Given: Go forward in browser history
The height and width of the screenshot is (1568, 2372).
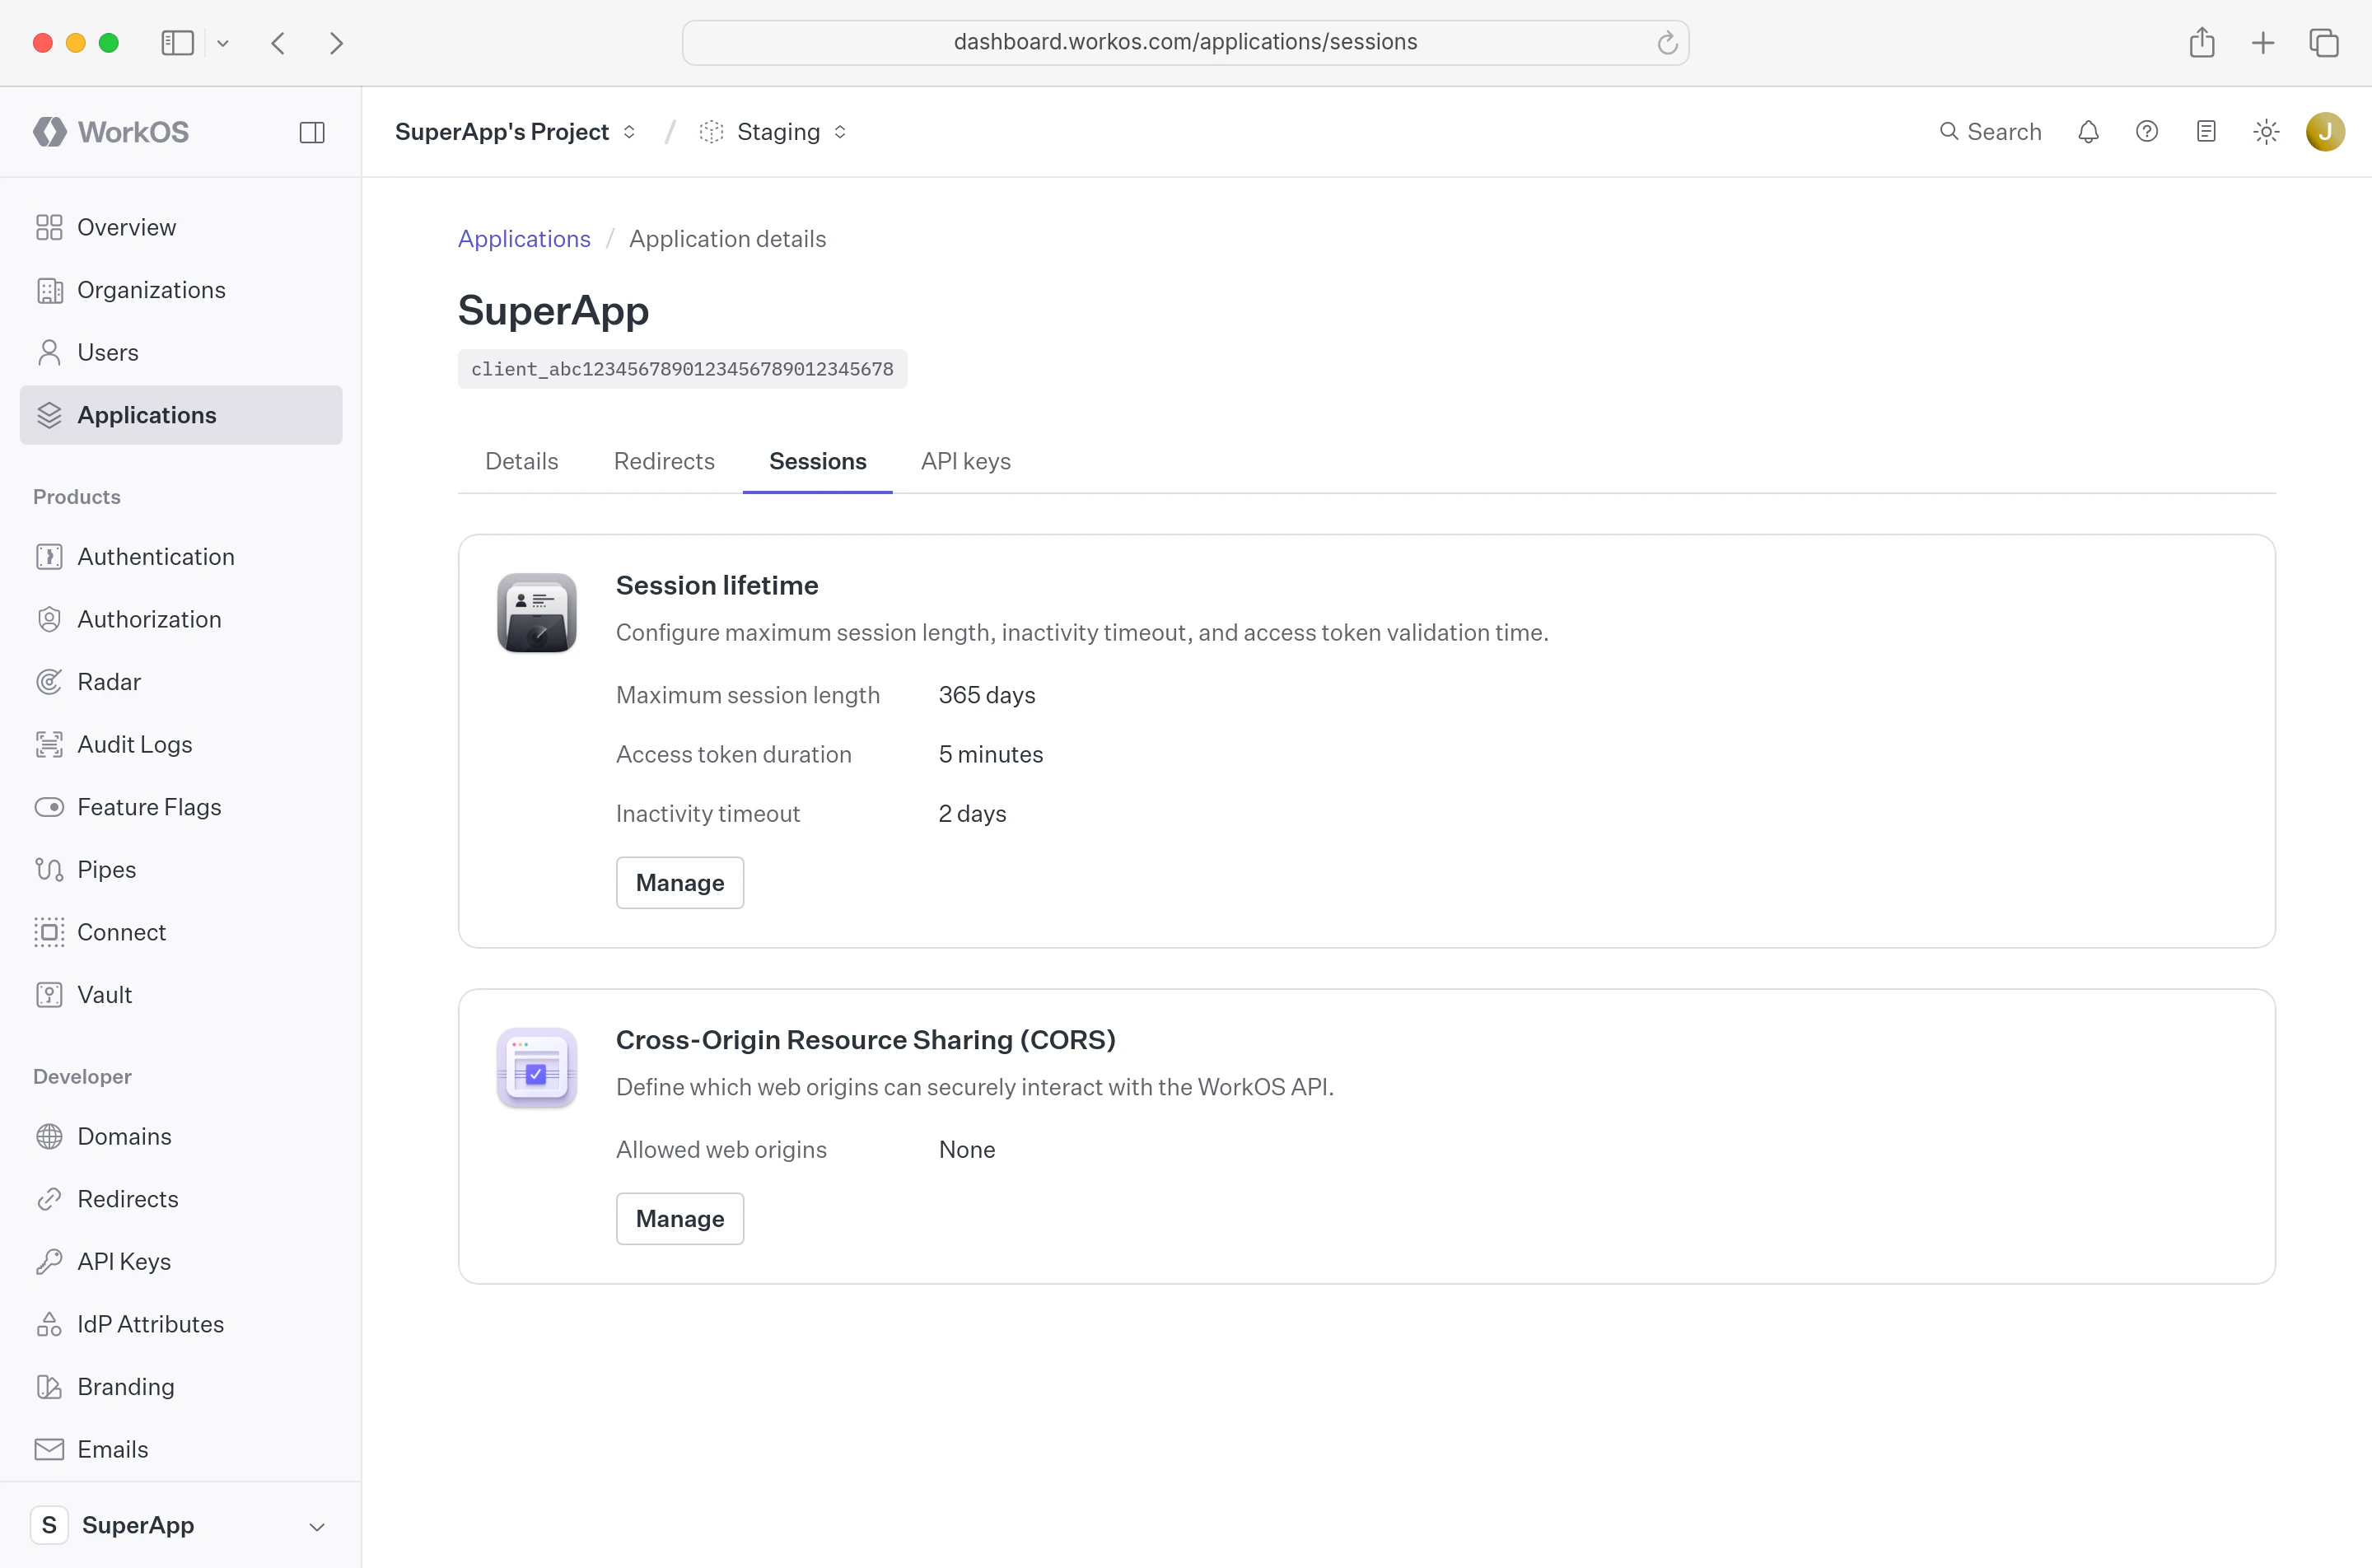Looking at the screenshot, I should pyautogui.click(x=336, y=43).
